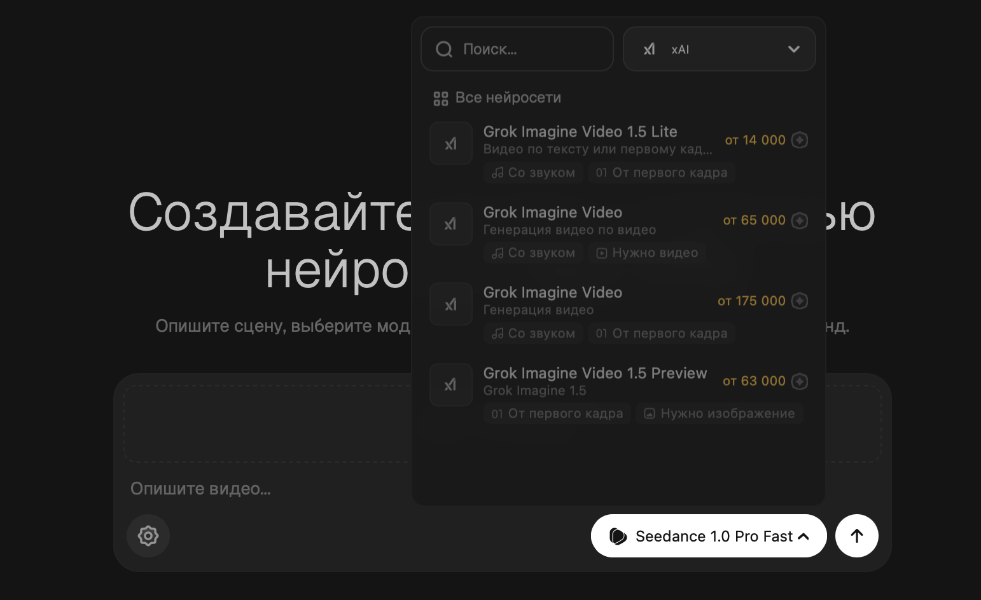Collapse the Seedance 1.0 Pro Fast selector
Viewport: 981px width, 600px height.
click(709, 536)
